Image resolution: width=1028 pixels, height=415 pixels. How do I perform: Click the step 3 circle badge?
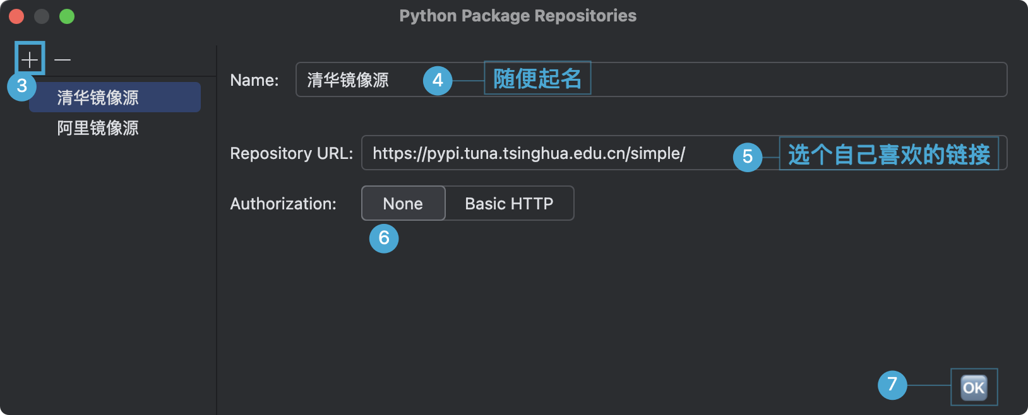pyautogui.click(x=21, y=86)
